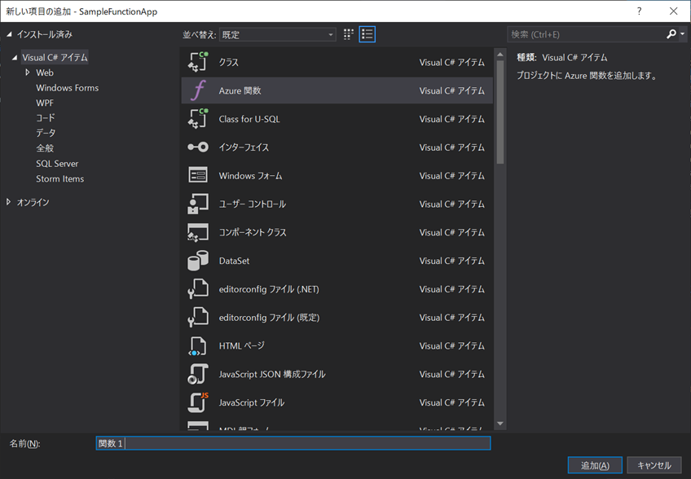691x479 pixels.
Task: Select the Windows フォーム label
Action: 250,175
